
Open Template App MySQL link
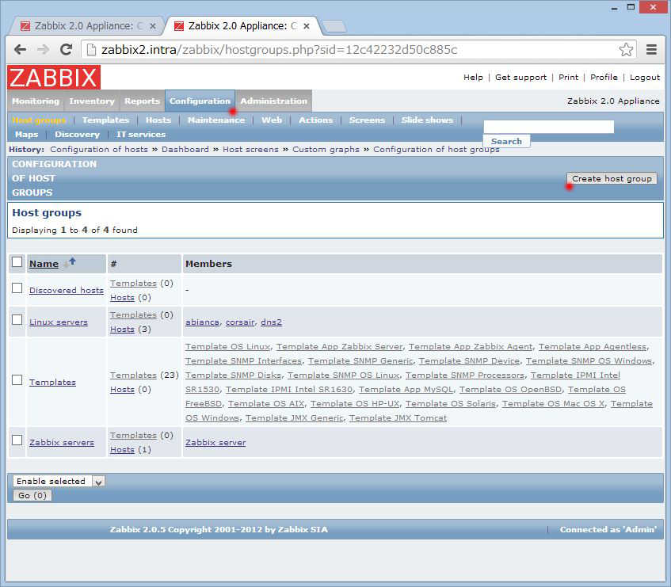click(406, 389)
